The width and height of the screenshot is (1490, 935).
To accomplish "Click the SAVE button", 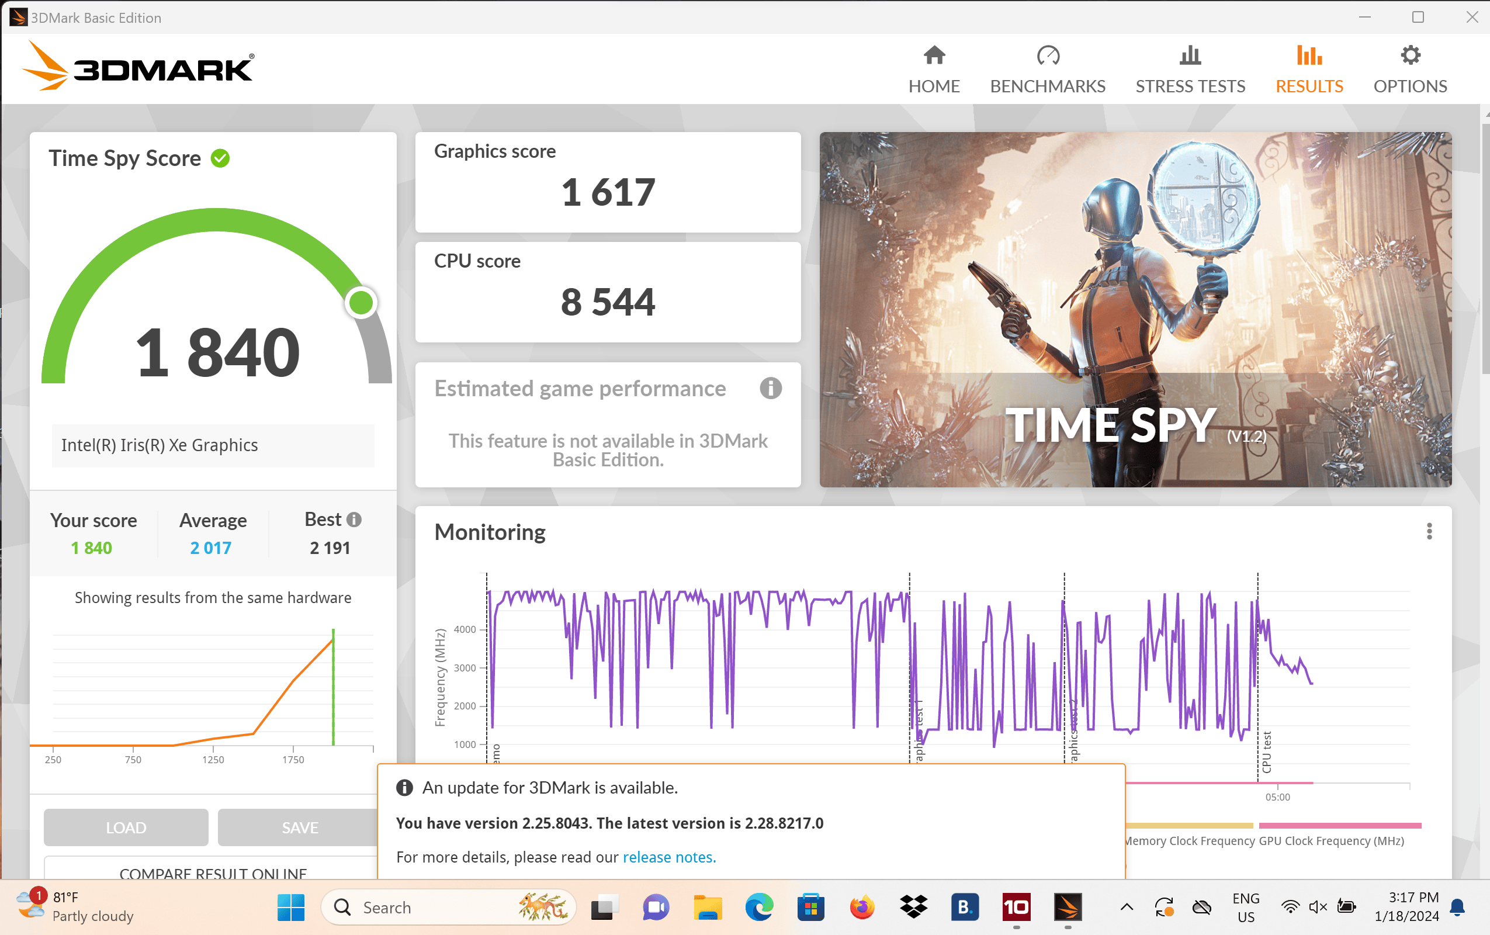I will click(x=299, y=827).
